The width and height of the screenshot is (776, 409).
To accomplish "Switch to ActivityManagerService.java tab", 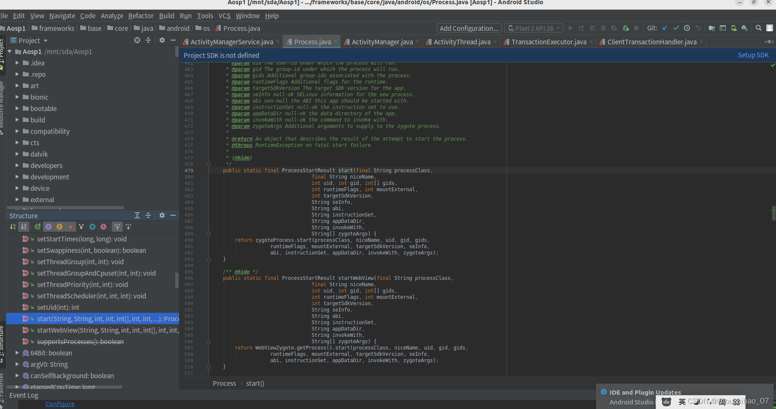I will coord(231,42).
